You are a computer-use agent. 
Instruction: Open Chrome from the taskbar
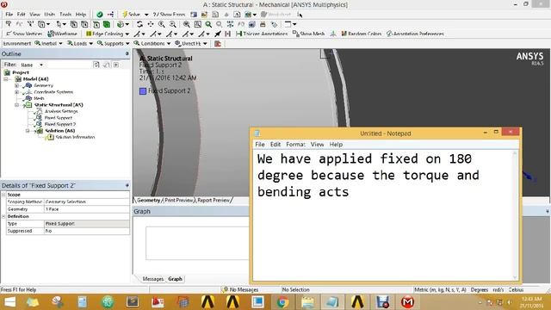click(282, 302)
